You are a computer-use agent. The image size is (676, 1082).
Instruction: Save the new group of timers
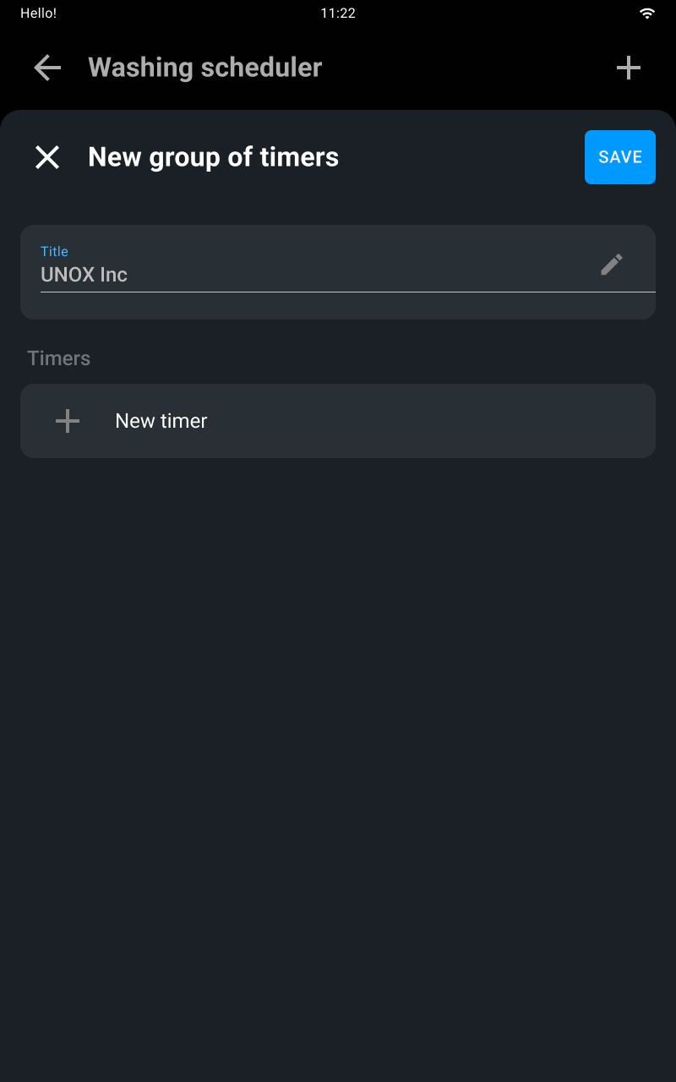620,157
